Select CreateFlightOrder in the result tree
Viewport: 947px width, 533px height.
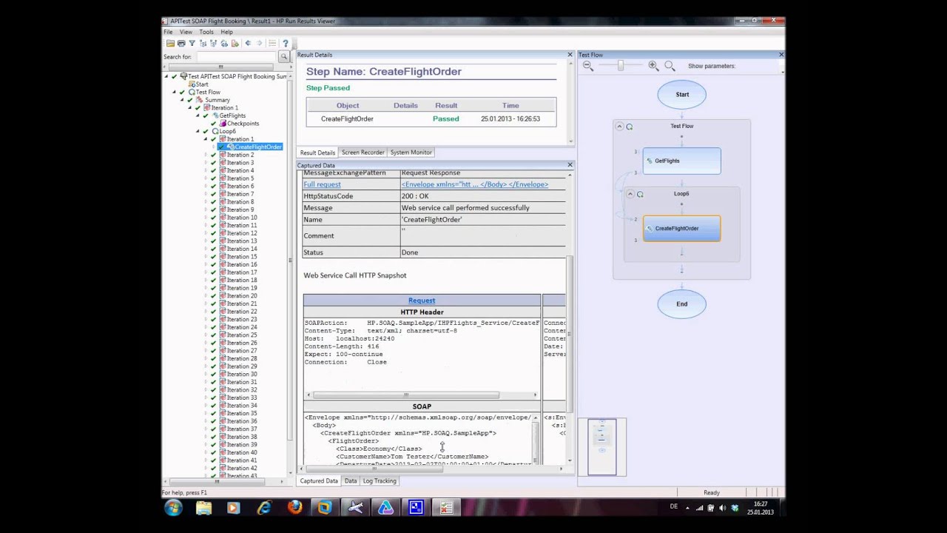(258, 147)
